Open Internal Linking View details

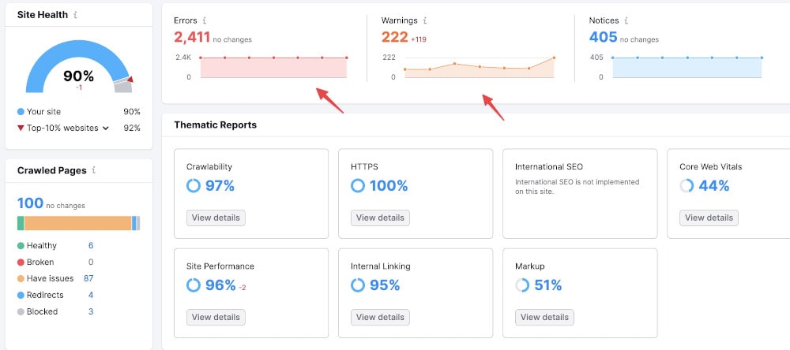pos(381,318)
